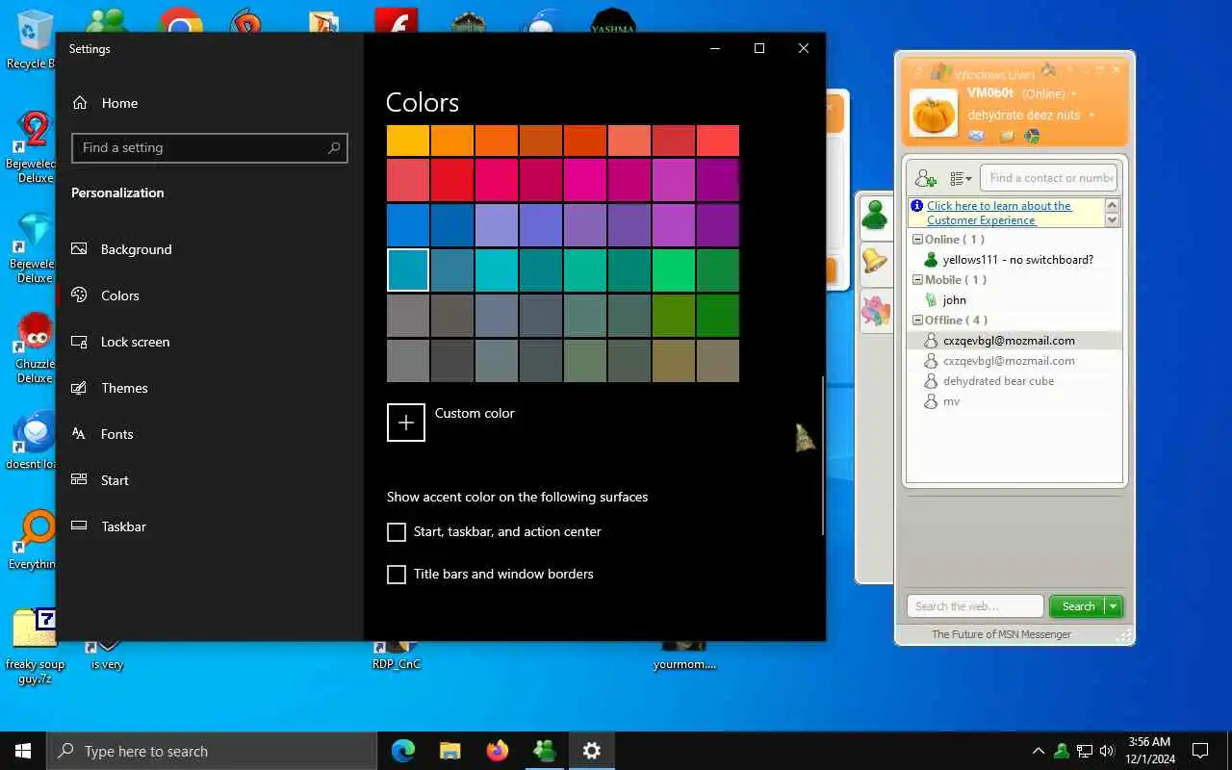Image resolution: width=1232 pixels, height=770 pixels.
Task: Select the green buddy tab in Messenger
Action: pos(876,216)
